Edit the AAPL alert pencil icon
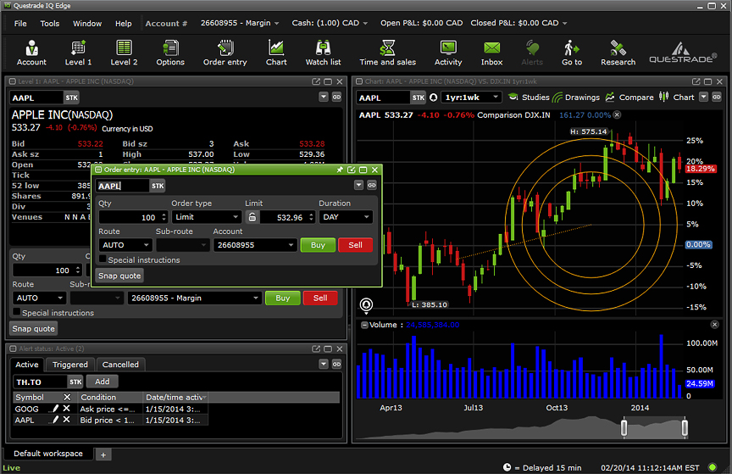 [x=56, y=420]
